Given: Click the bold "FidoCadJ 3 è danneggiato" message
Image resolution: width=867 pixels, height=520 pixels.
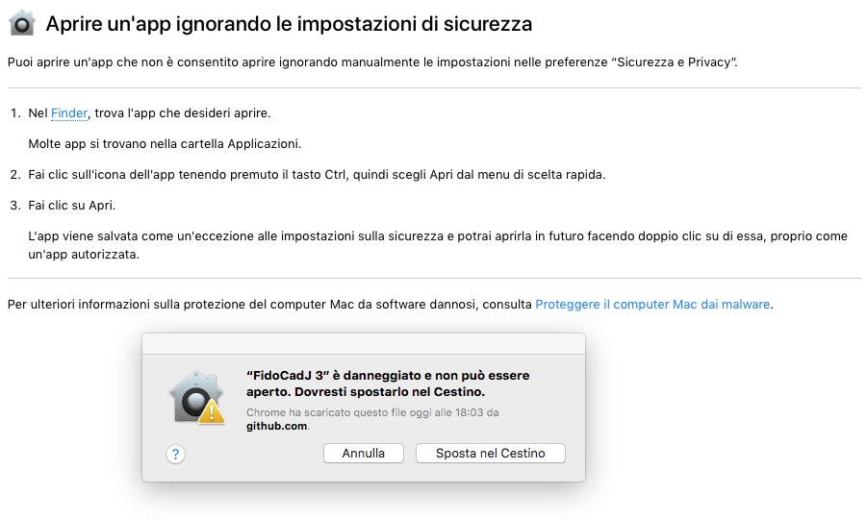Looking at the screenshot, I should pos(388,384).
